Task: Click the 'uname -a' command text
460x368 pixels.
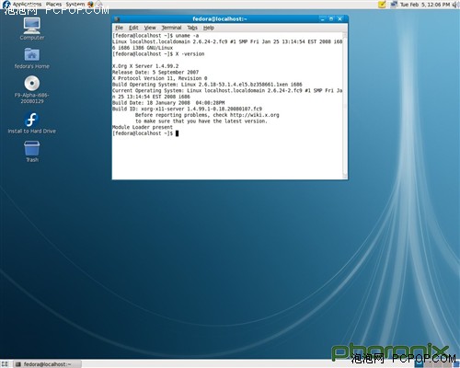Action: pos(187,36)
